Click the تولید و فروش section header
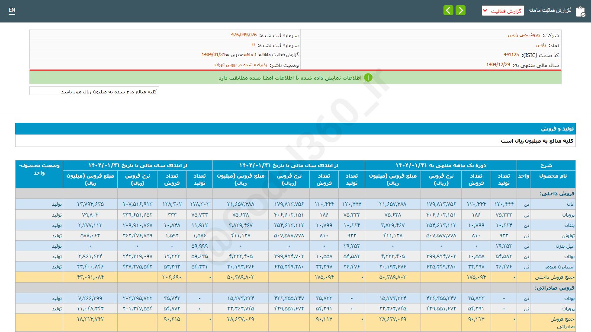The image size is (591, 332). [557, 129]
